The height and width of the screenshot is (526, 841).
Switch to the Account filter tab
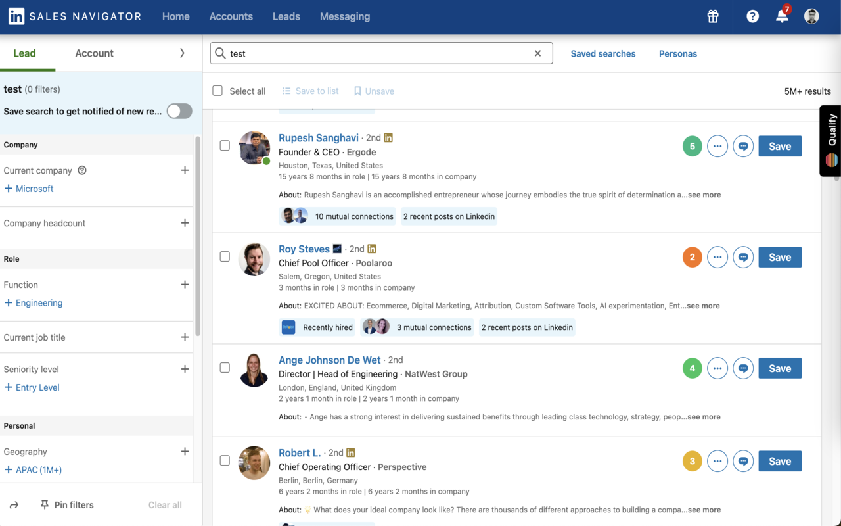click(x=94, y=53)
